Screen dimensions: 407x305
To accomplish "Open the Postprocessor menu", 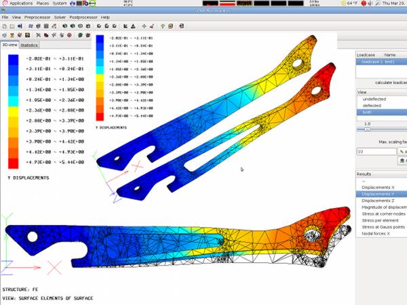I will point(83,17).
